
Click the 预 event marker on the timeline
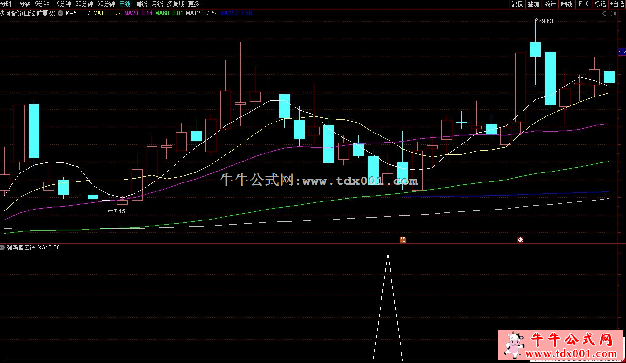[x=403, y=240]
